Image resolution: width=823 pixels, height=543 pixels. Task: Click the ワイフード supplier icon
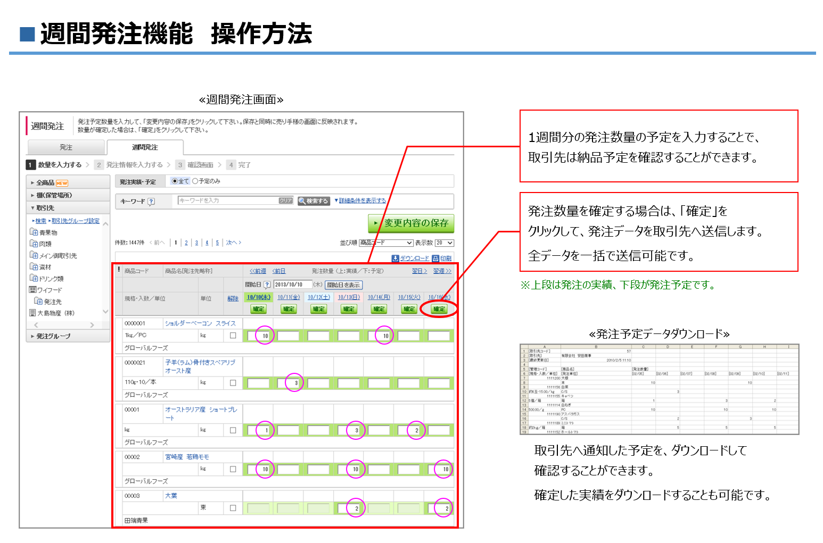tap(32, 290)
